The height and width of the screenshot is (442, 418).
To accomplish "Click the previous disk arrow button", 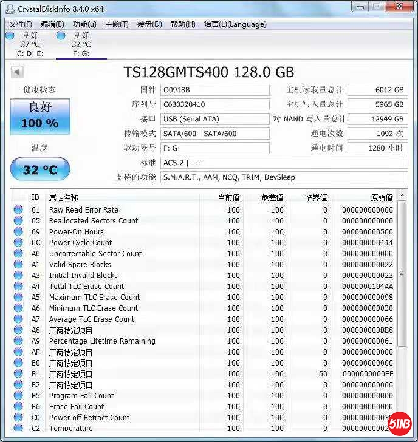I will tap(17, 72).
